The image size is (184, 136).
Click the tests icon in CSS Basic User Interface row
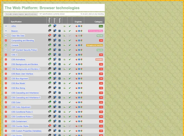[59, 74]
